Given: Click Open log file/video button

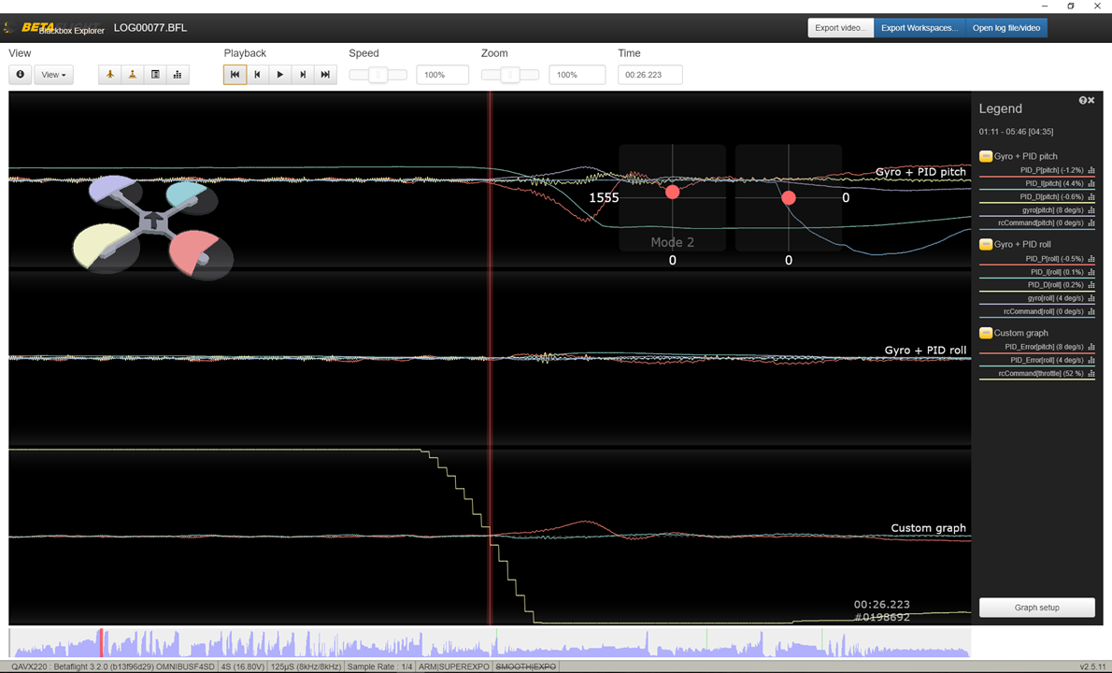Looking at the screenshot, I should pyautogui.click(x=1006, y=27).
